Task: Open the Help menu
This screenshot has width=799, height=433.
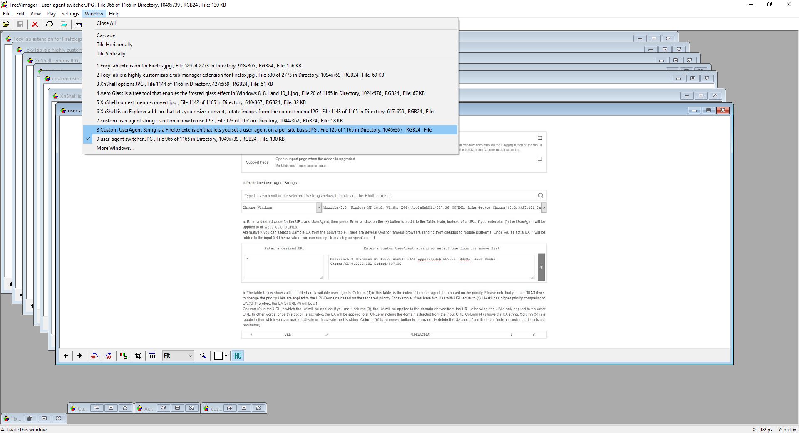Action: click(114, 14)
